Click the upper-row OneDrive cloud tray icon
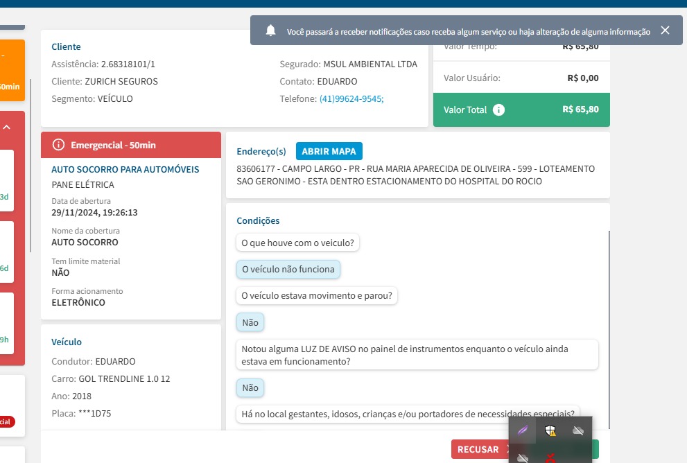Image resolution: width=687 pixels, height=463 pixels. pyautogui.click(x=578, y=430)
